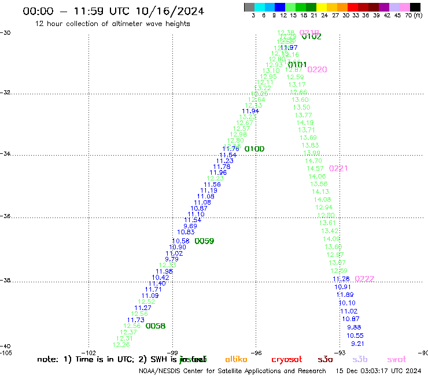Click the lavender swatch in the color scale
Image resolution: width=428 pixels, height=376 pixels.
click(x=394, y=7)
